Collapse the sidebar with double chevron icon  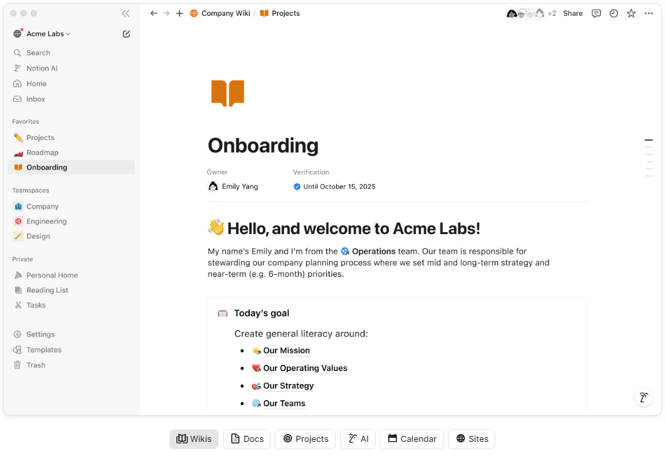[126, 14]
